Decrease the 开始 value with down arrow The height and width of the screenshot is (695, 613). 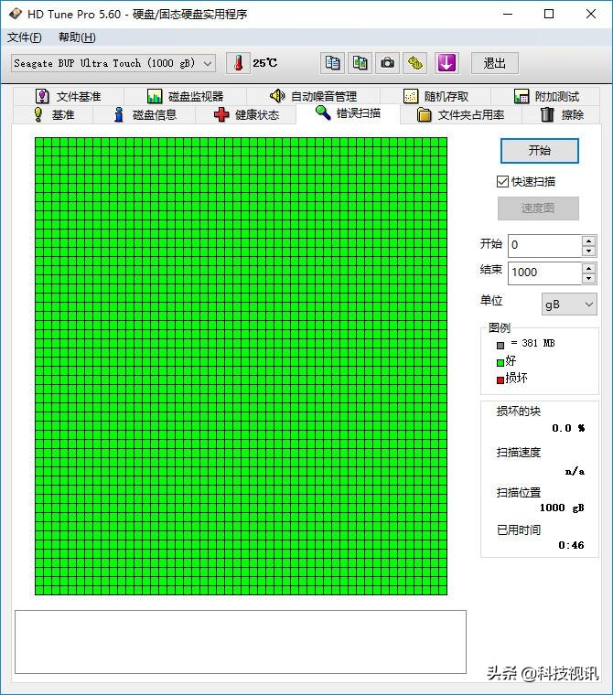tap(588, 251)
